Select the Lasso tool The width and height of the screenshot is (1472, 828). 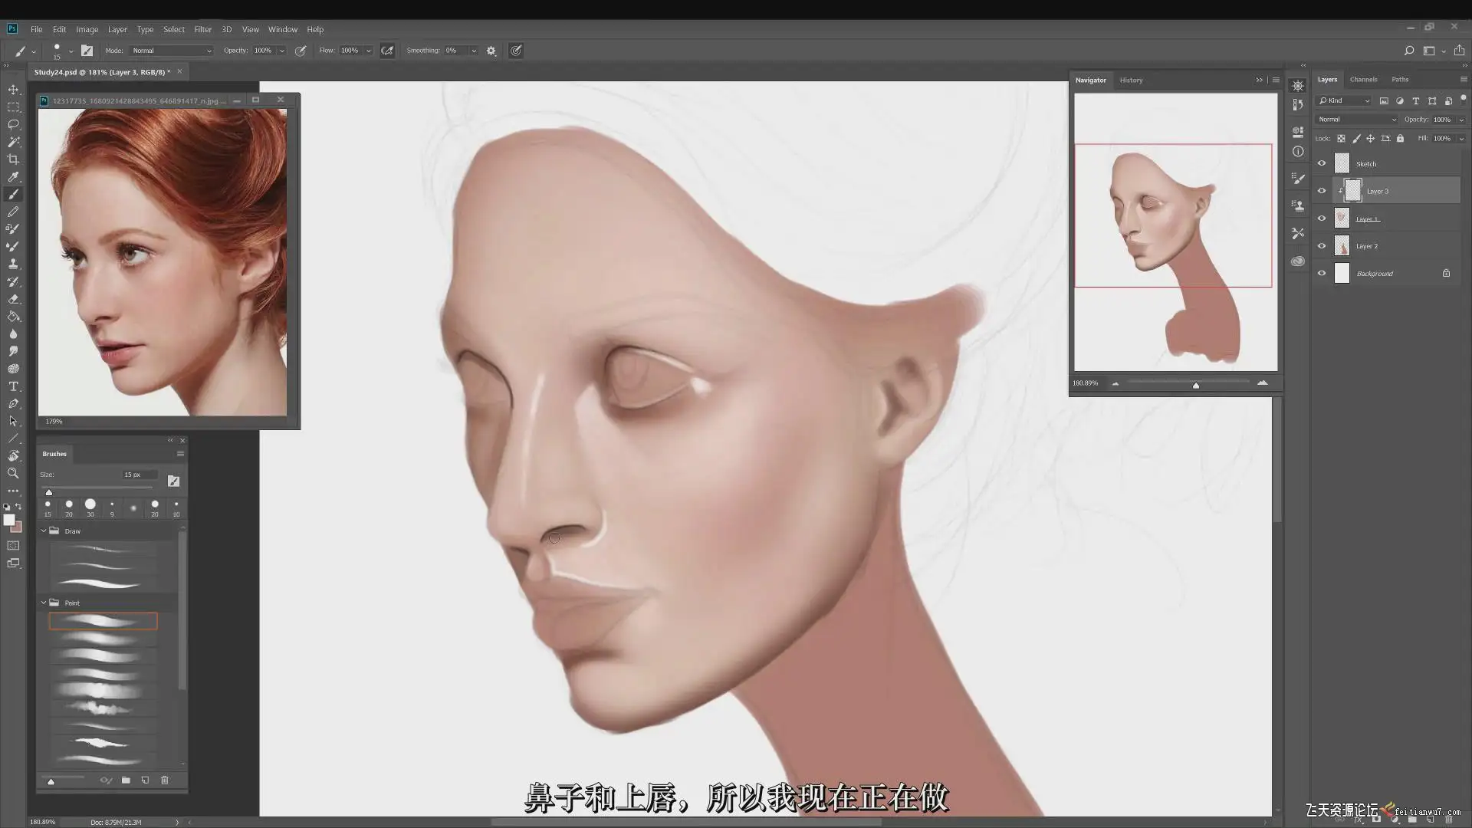(x=13, y=124)
